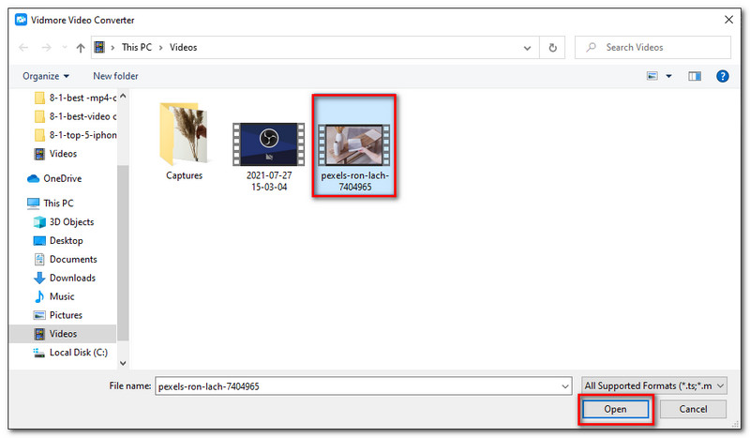Change view with the view icon

pos(652,76)
